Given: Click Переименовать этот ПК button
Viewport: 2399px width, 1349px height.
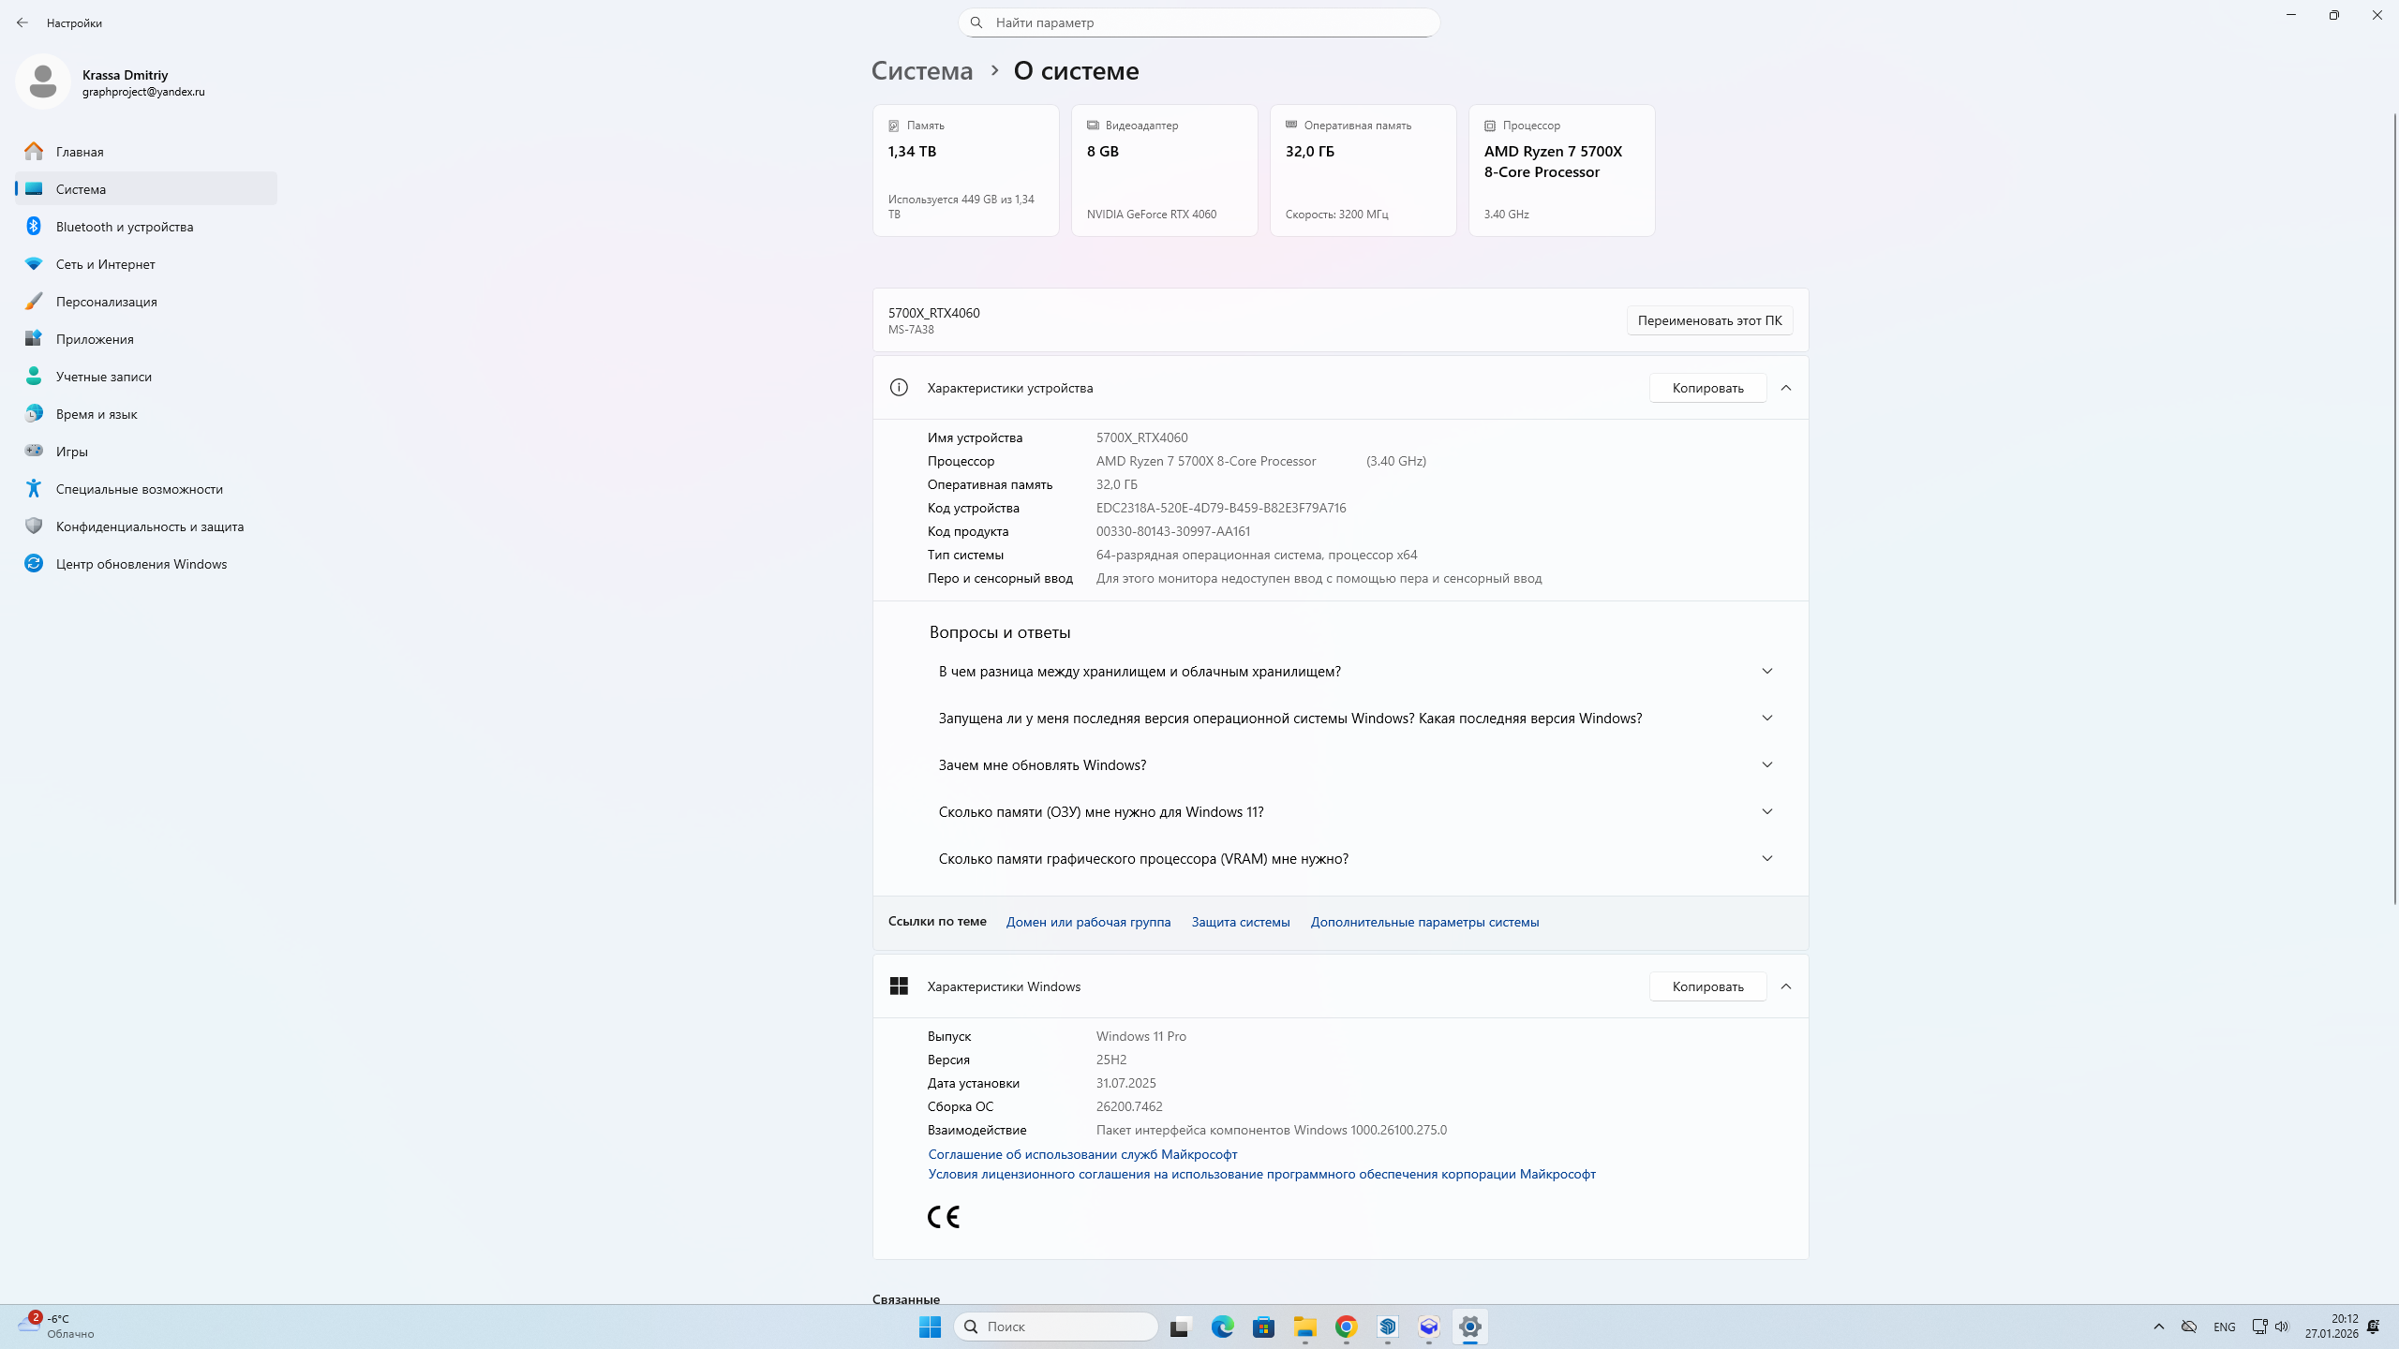Looking at the screenshot, I should coord(1709,320).
